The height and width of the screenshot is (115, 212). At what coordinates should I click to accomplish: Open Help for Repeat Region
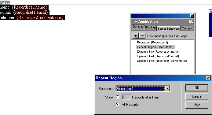pos(197,105)
